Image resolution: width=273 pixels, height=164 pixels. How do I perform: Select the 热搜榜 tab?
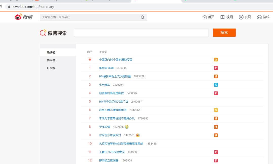click(x=58, y=52)
